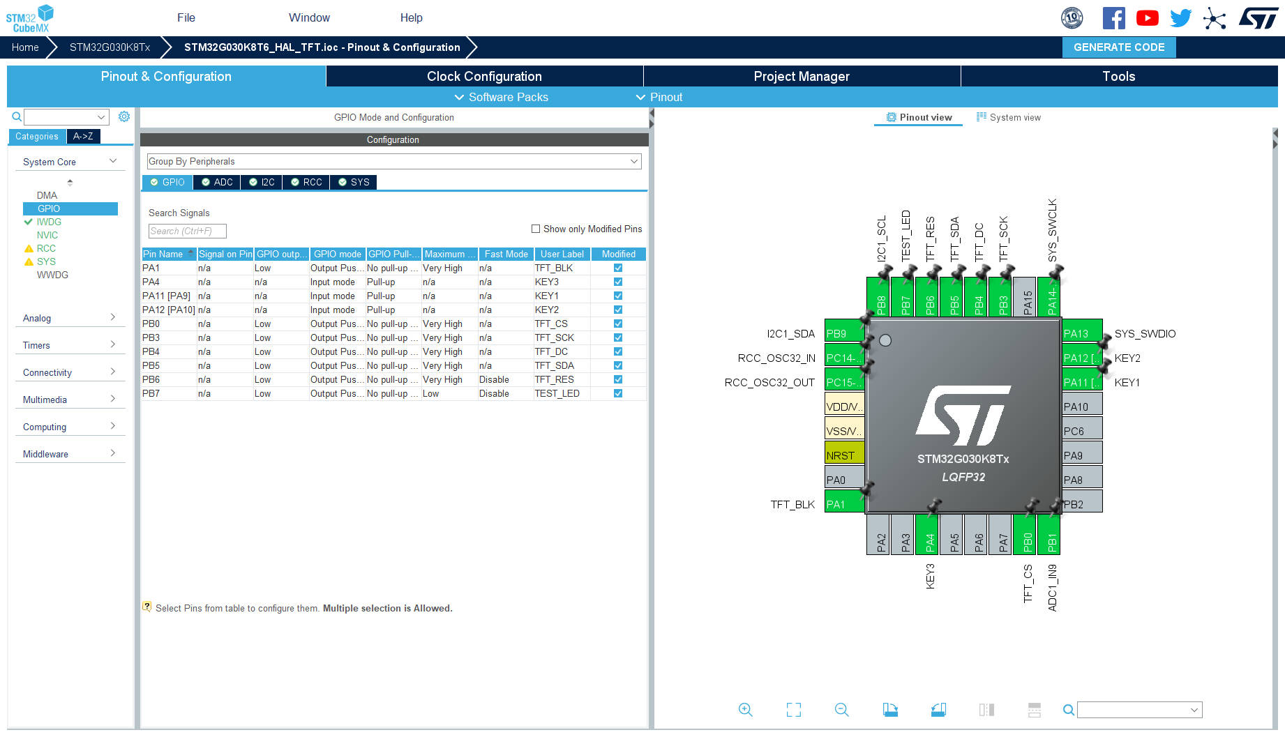1285x737 pixels.
Task: Click the GENERATE CODE button
Action: click(x=1118, y=47)
